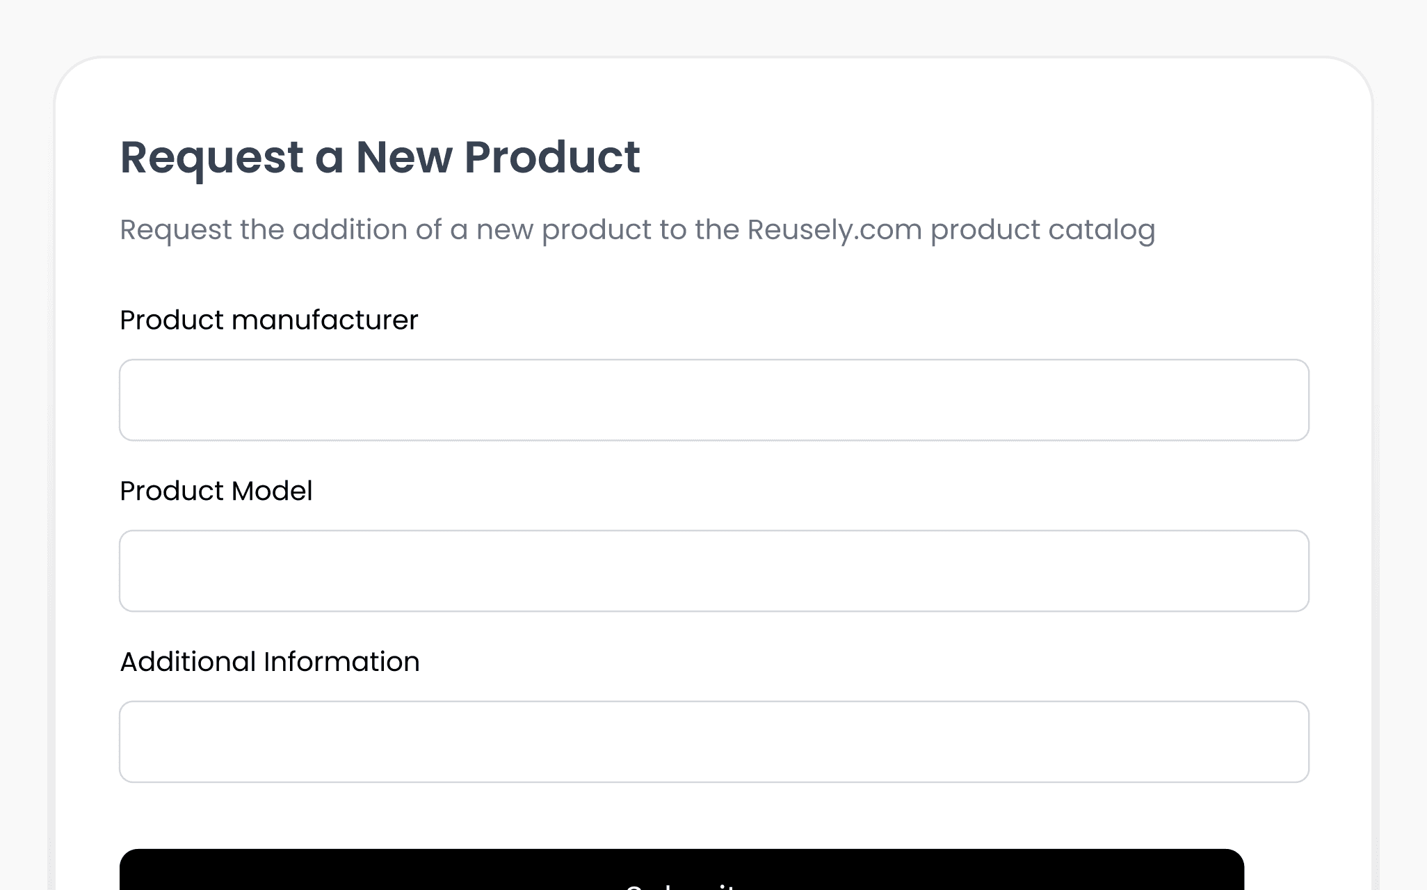Click the "Additional Information" field label

270,662
